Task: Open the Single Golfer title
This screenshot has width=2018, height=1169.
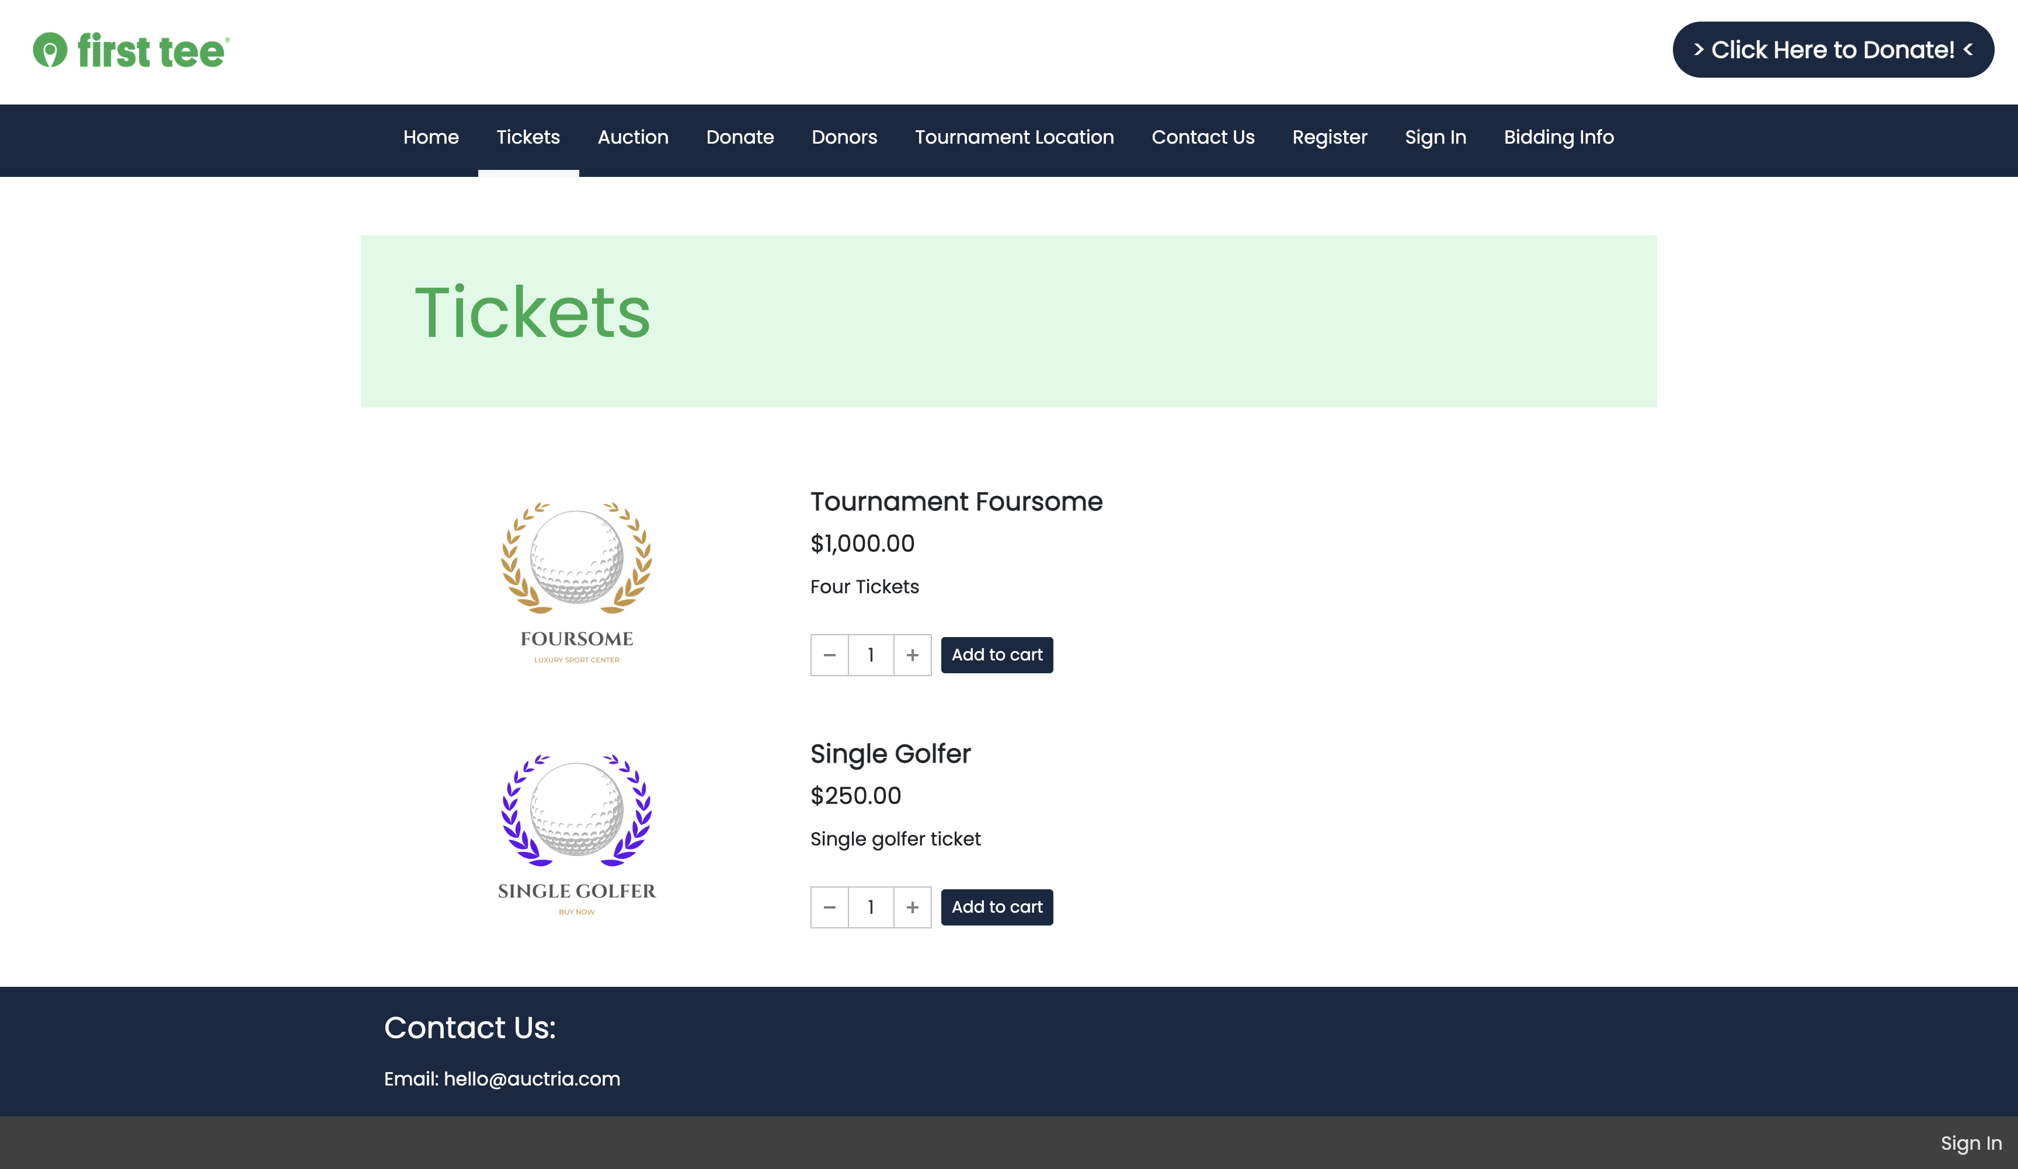Action: coord(890,753)
